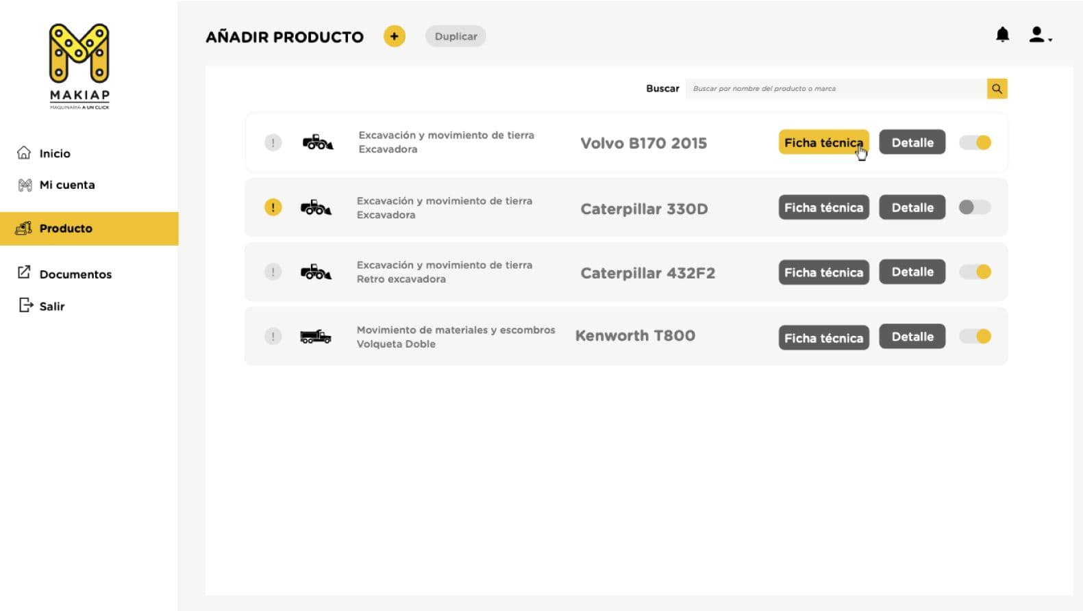Go to Inicio in the sidebar

55,153
